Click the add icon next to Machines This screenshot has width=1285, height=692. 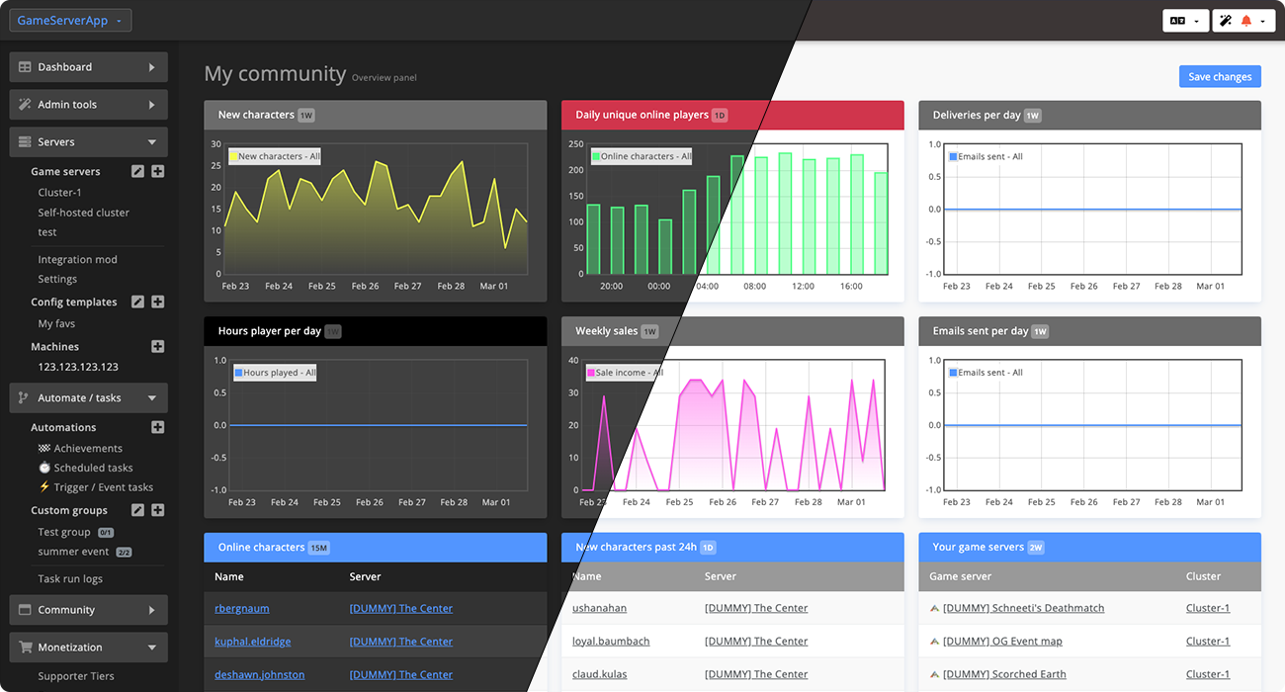pos(157,347)
